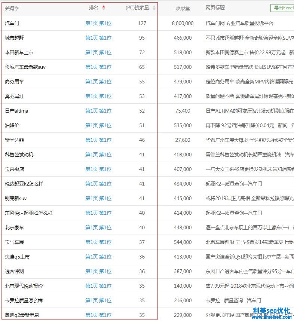Select keyword 新圣达菲

pyautogui.click(x=14, y=140)
